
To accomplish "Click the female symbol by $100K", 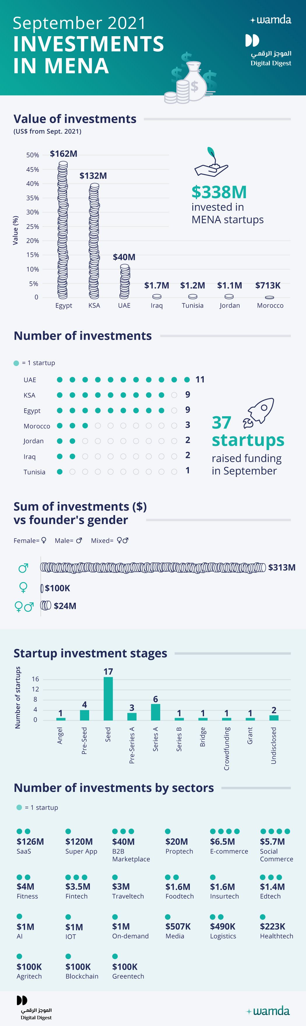I will [x=23, y=588].
